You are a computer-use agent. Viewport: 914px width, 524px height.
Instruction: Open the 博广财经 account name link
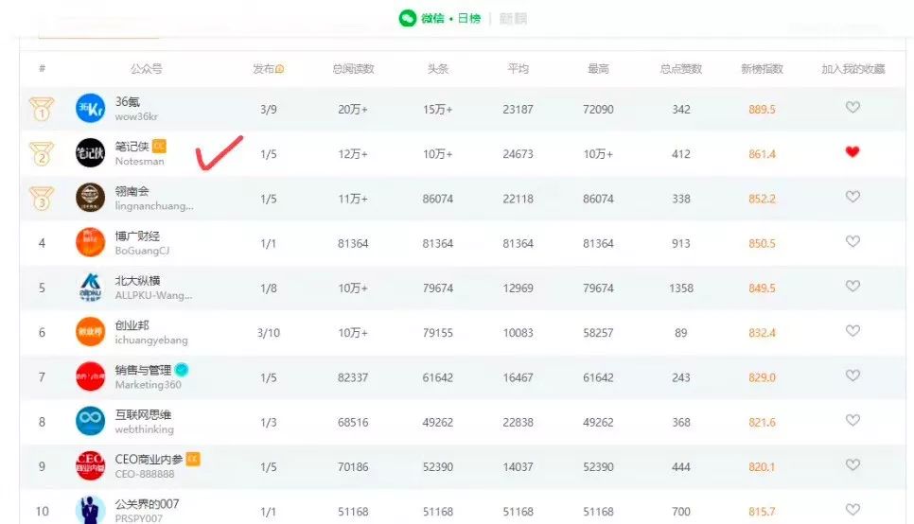(137, 236)
